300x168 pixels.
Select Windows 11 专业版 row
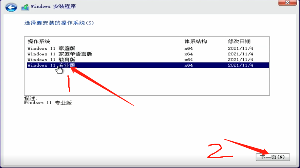[x=148, y=65]
